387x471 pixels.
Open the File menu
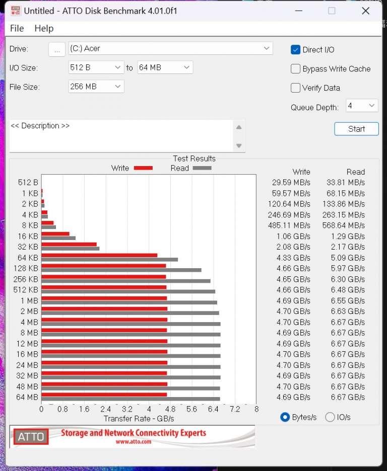17,29
